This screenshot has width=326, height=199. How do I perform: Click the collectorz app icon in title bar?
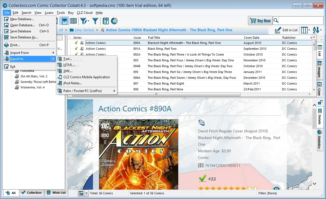[x=5, y=6]
